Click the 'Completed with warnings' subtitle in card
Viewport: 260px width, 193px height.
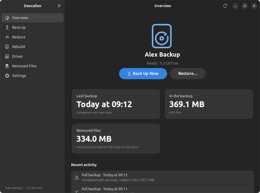94,112
